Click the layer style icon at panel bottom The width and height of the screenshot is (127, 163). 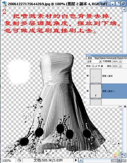[125, 107]
